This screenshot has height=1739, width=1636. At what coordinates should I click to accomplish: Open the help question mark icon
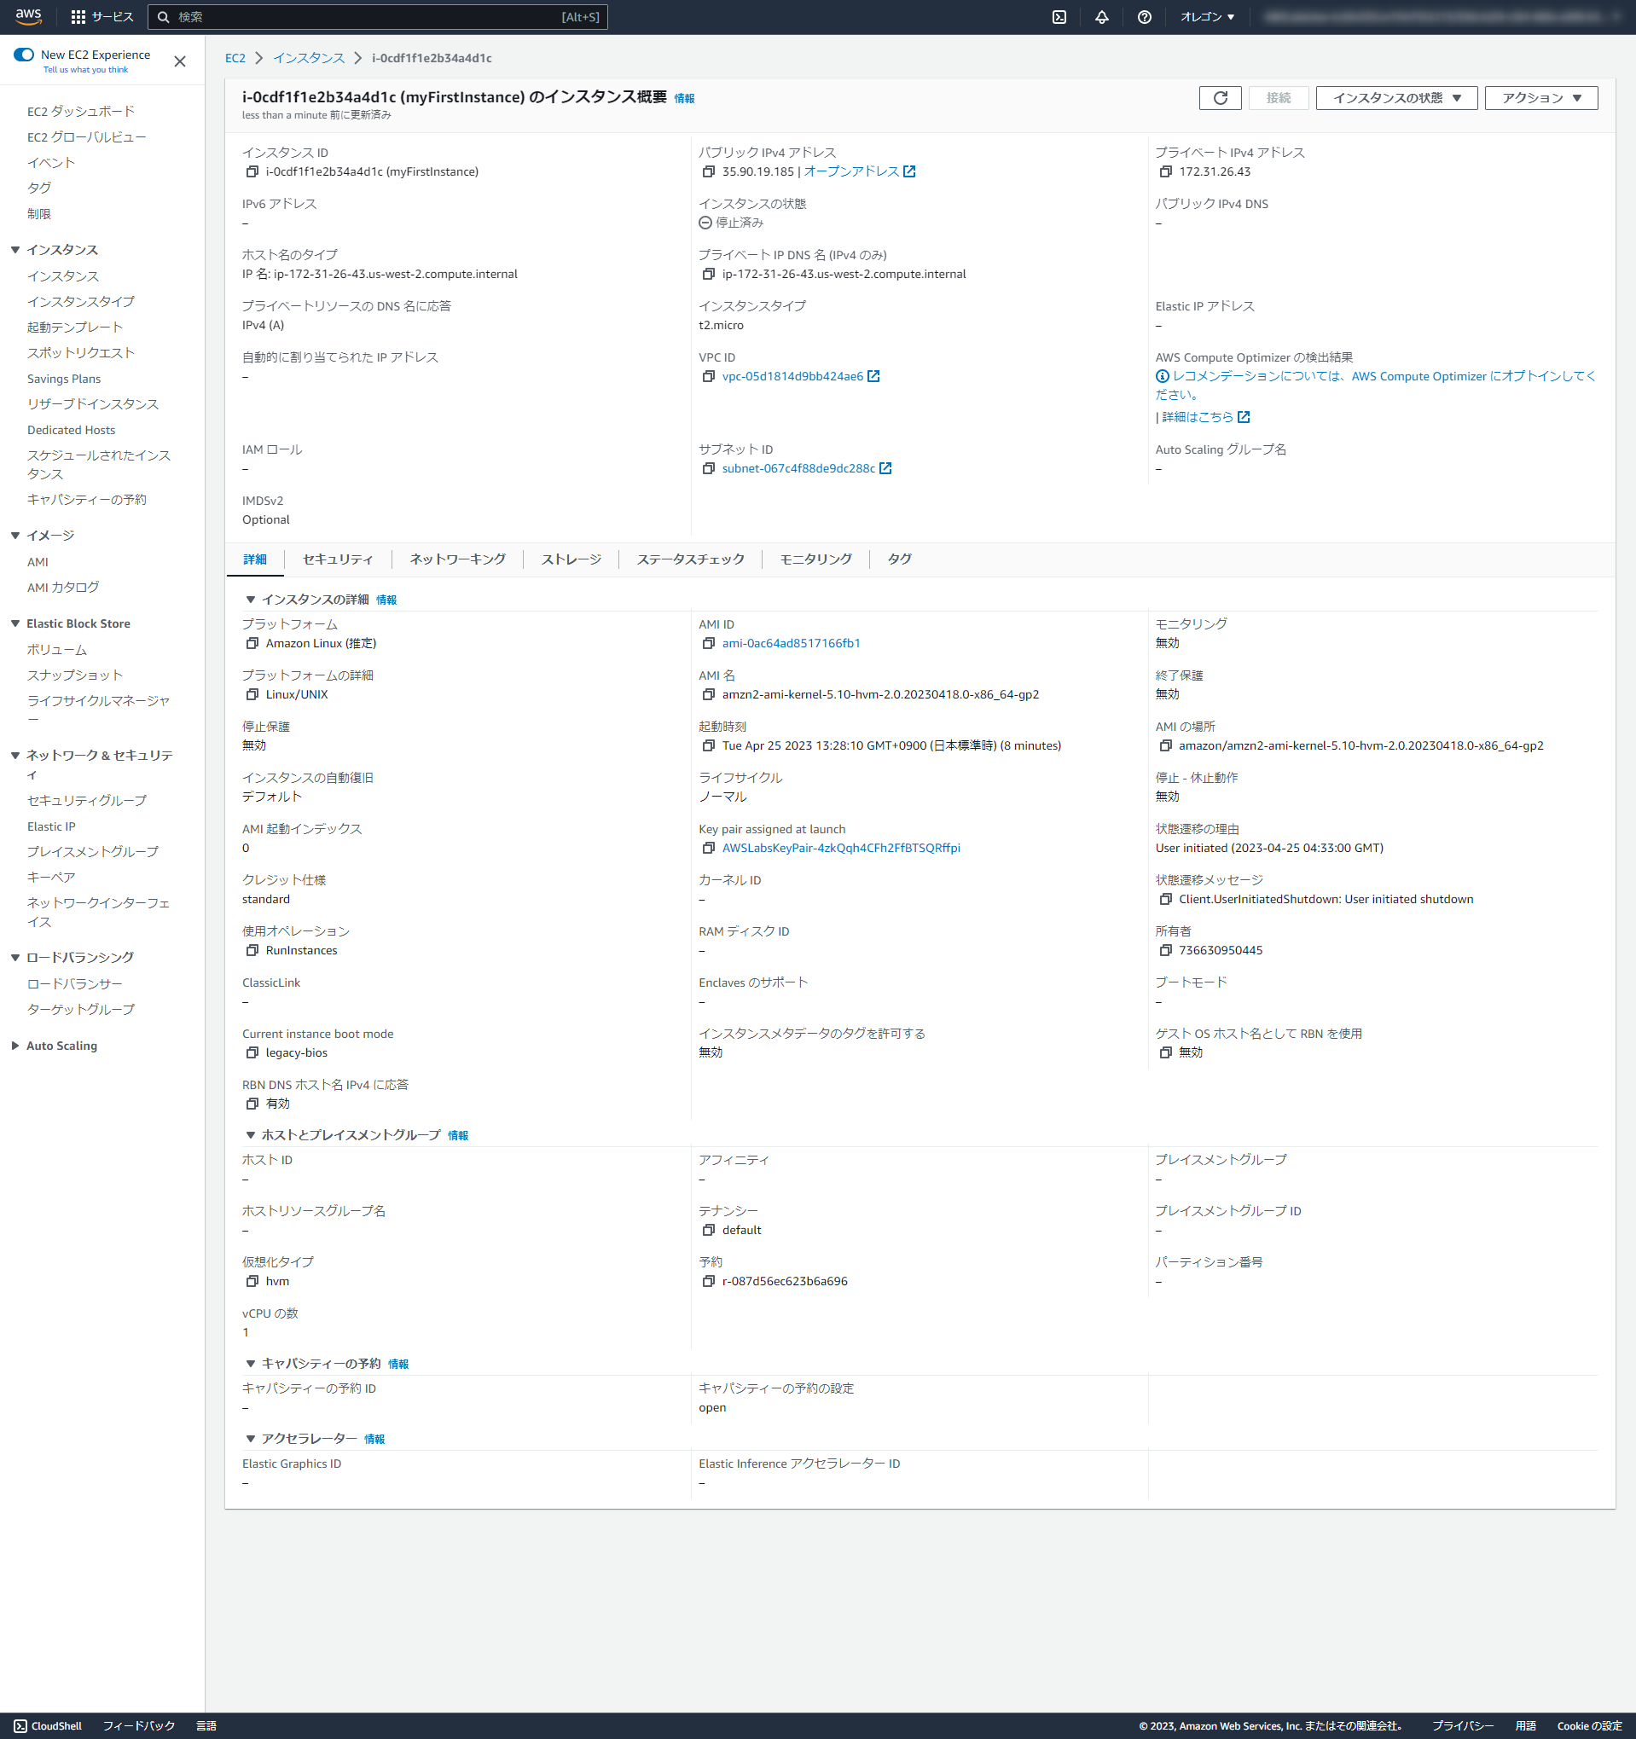[x=1145, y=15]
